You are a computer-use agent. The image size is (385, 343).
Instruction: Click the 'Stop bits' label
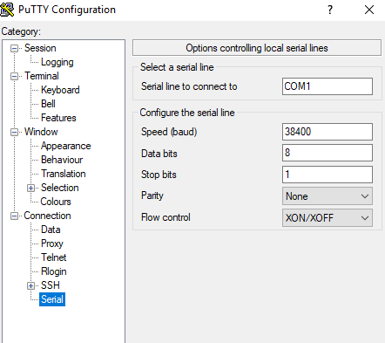click(x=159, y=175)
